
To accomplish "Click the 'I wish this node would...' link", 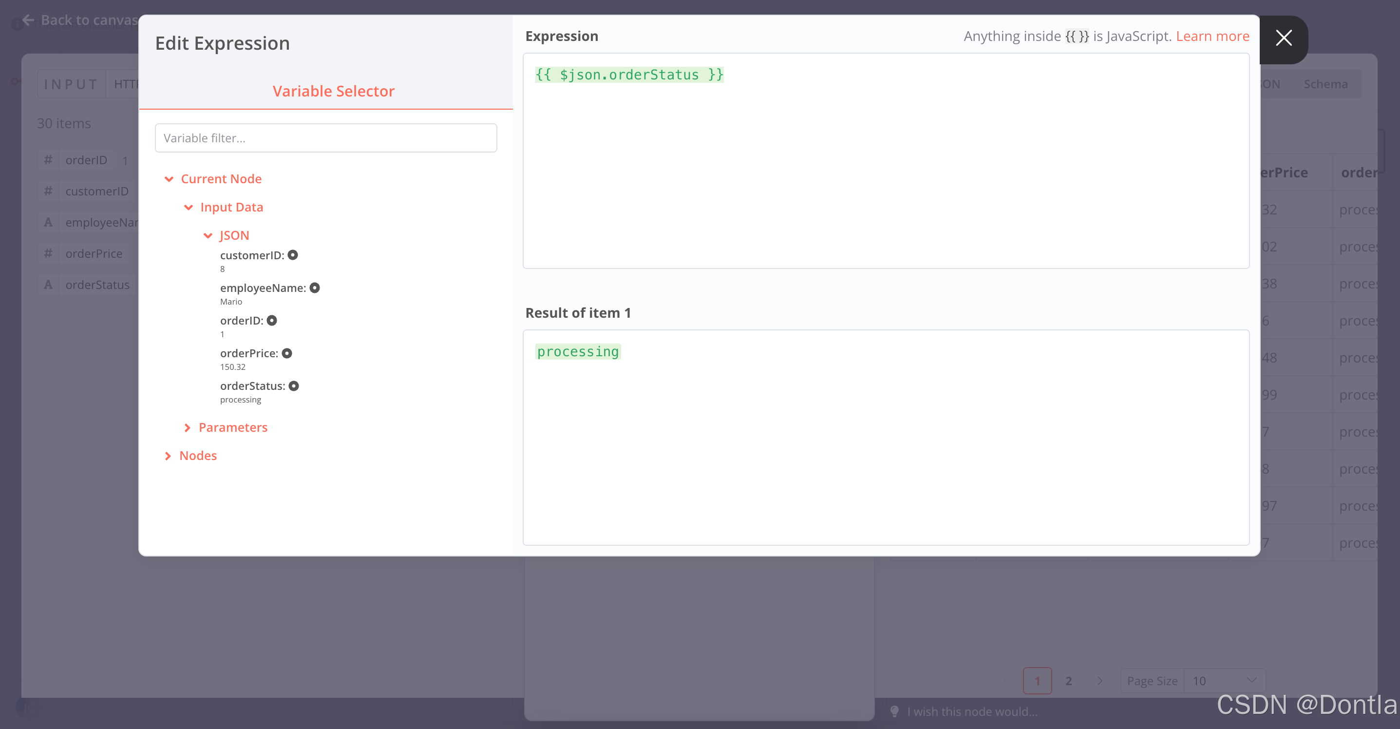I will tap(972, 711).
